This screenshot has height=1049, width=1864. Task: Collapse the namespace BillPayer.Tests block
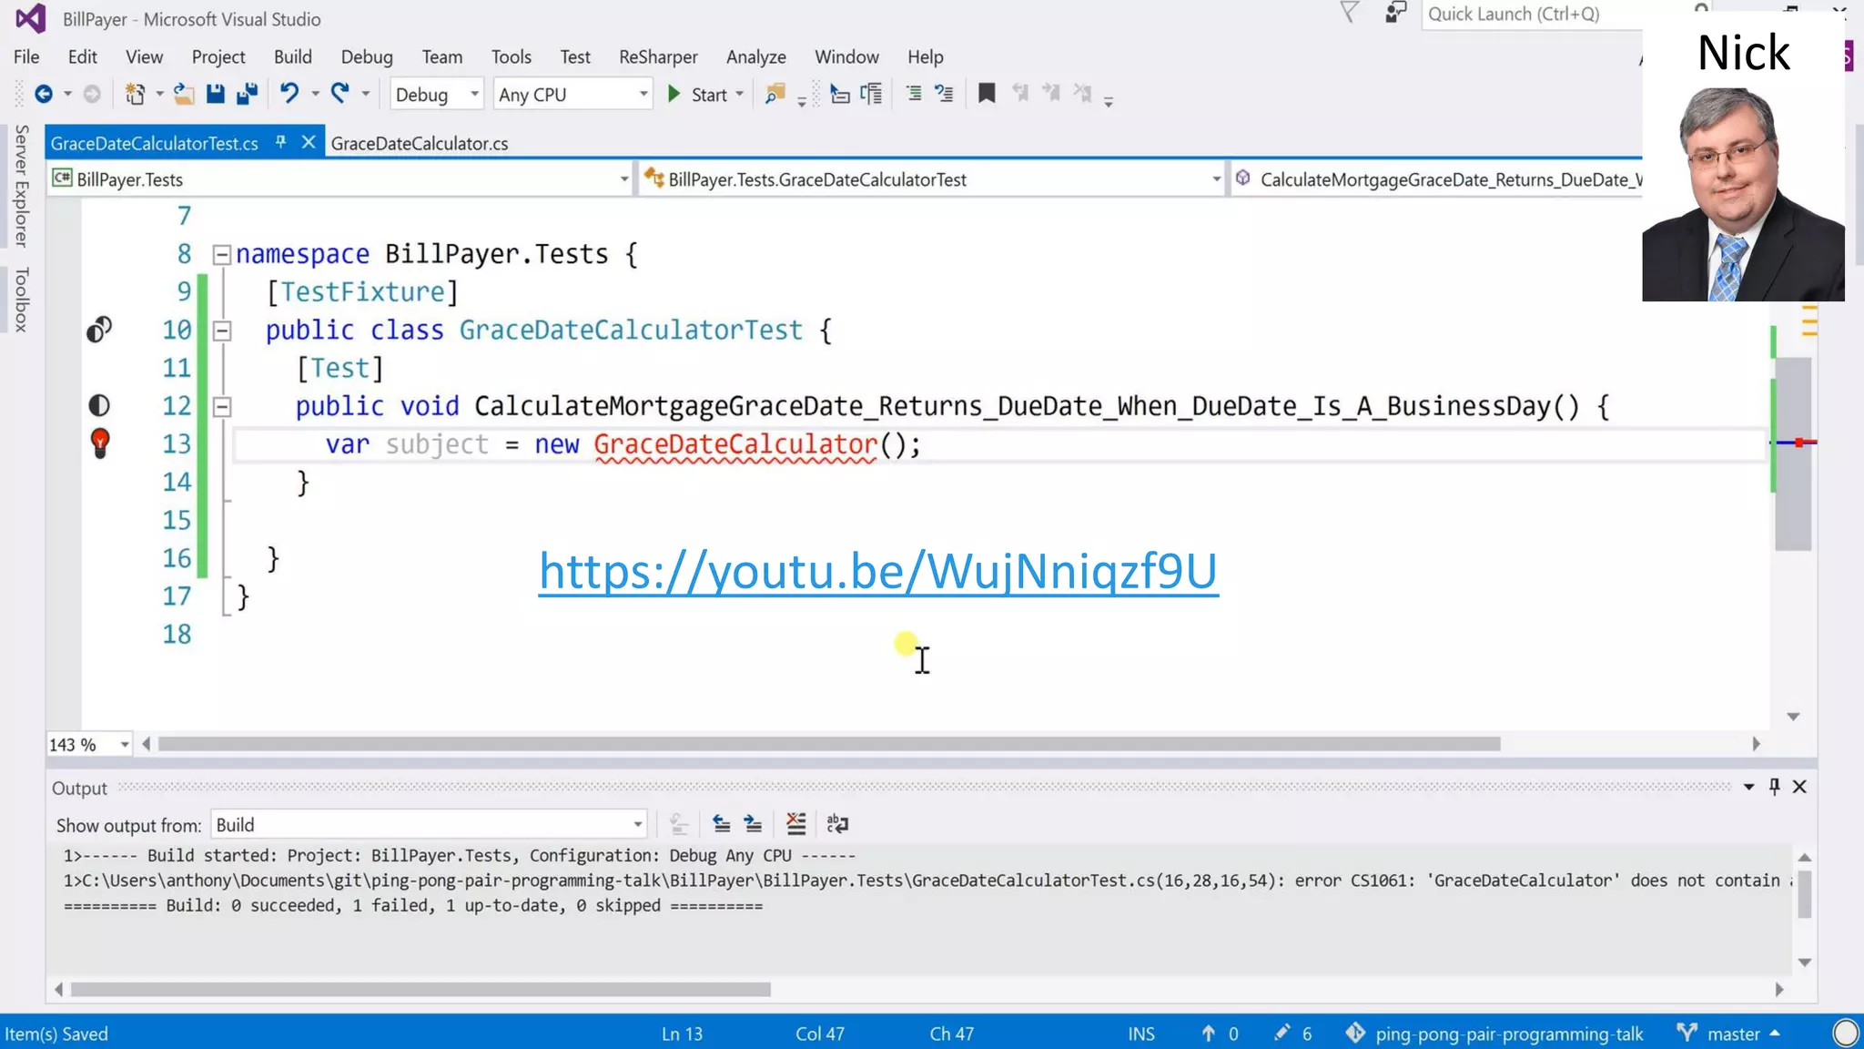pos(221,254)
